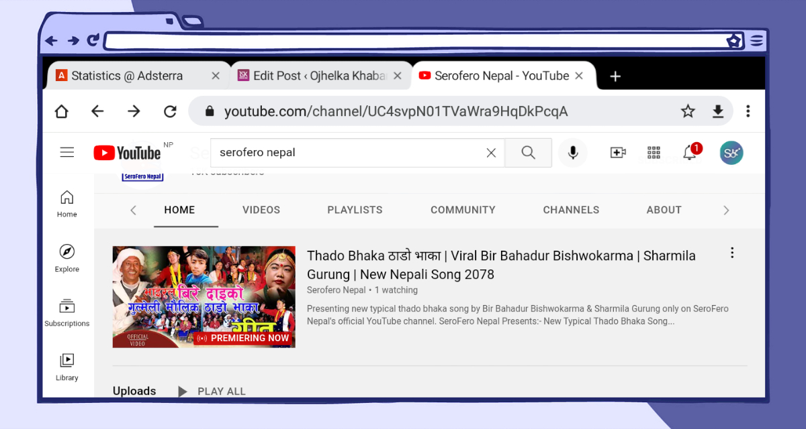Image resolution: width=806 pixels, height=429 pixels.
Task: Focus the search box containing serofero nepal
Action: (357, 153)
